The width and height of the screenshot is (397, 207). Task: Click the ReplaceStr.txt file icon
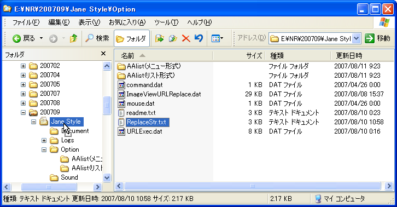(x=121, y=122)
